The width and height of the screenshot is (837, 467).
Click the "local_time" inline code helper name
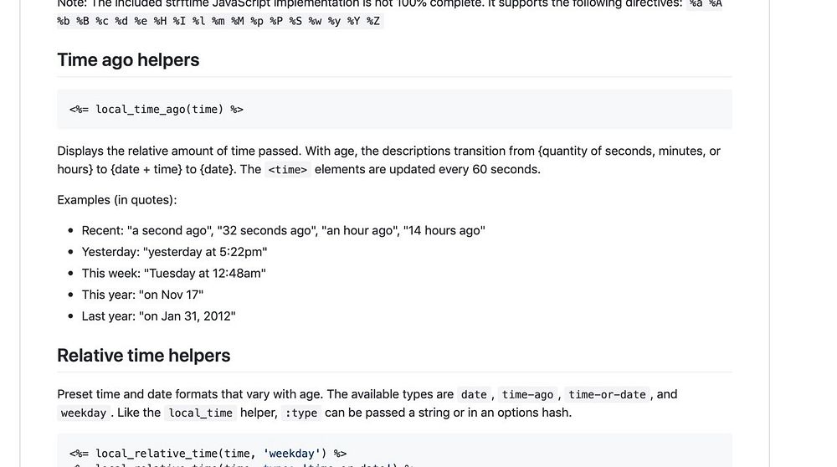click(x=200, y=413)
